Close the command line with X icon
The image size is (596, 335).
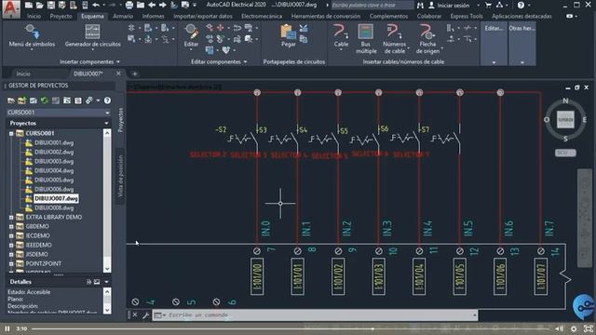click(135, 315)
